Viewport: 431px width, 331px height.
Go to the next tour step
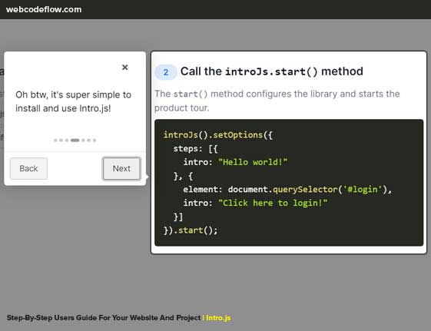121,168
